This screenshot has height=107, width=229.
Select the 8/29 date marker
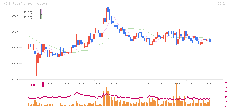coord(193,84)
